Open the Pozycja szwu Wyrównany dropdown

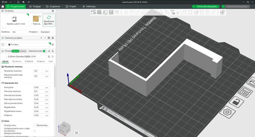pyautogui.click(x=41, y=125)
